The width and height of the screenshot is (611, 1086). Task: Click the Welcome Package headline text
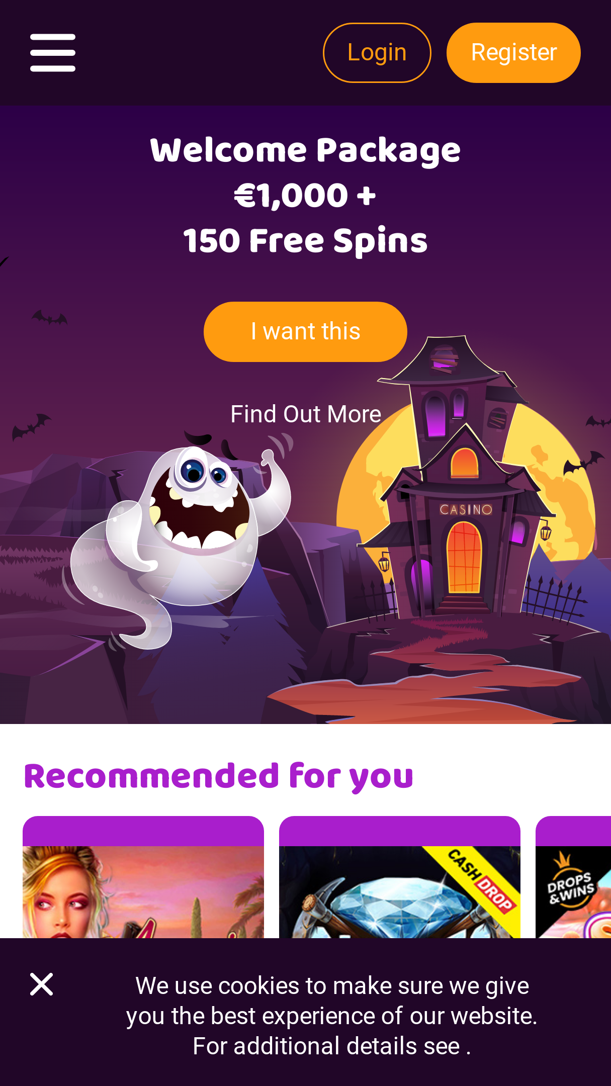click(x=305, y=151)
